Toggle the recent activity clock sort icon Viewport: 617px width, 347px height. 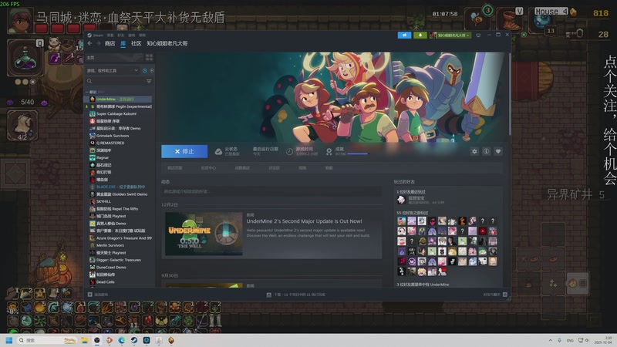(x=144, y=70)
